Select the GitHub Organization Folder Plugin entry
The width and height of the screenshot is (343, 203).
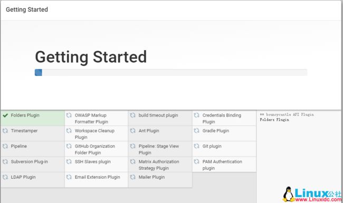click(x=96, y=149)
